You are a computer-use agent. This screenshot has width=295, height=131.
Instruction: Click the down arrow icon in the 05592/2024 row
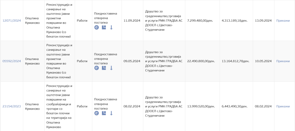(111, 68)
